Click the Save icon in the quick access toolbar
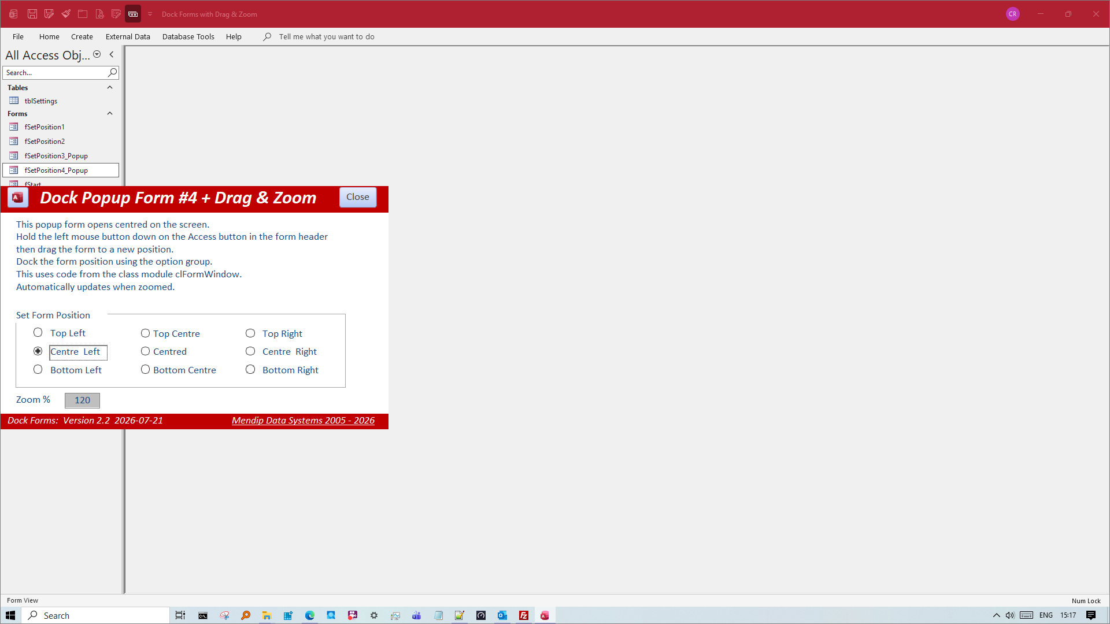The height and width of the screenshot is (624, 1110). pyautogui.click(x=32, y=14)
